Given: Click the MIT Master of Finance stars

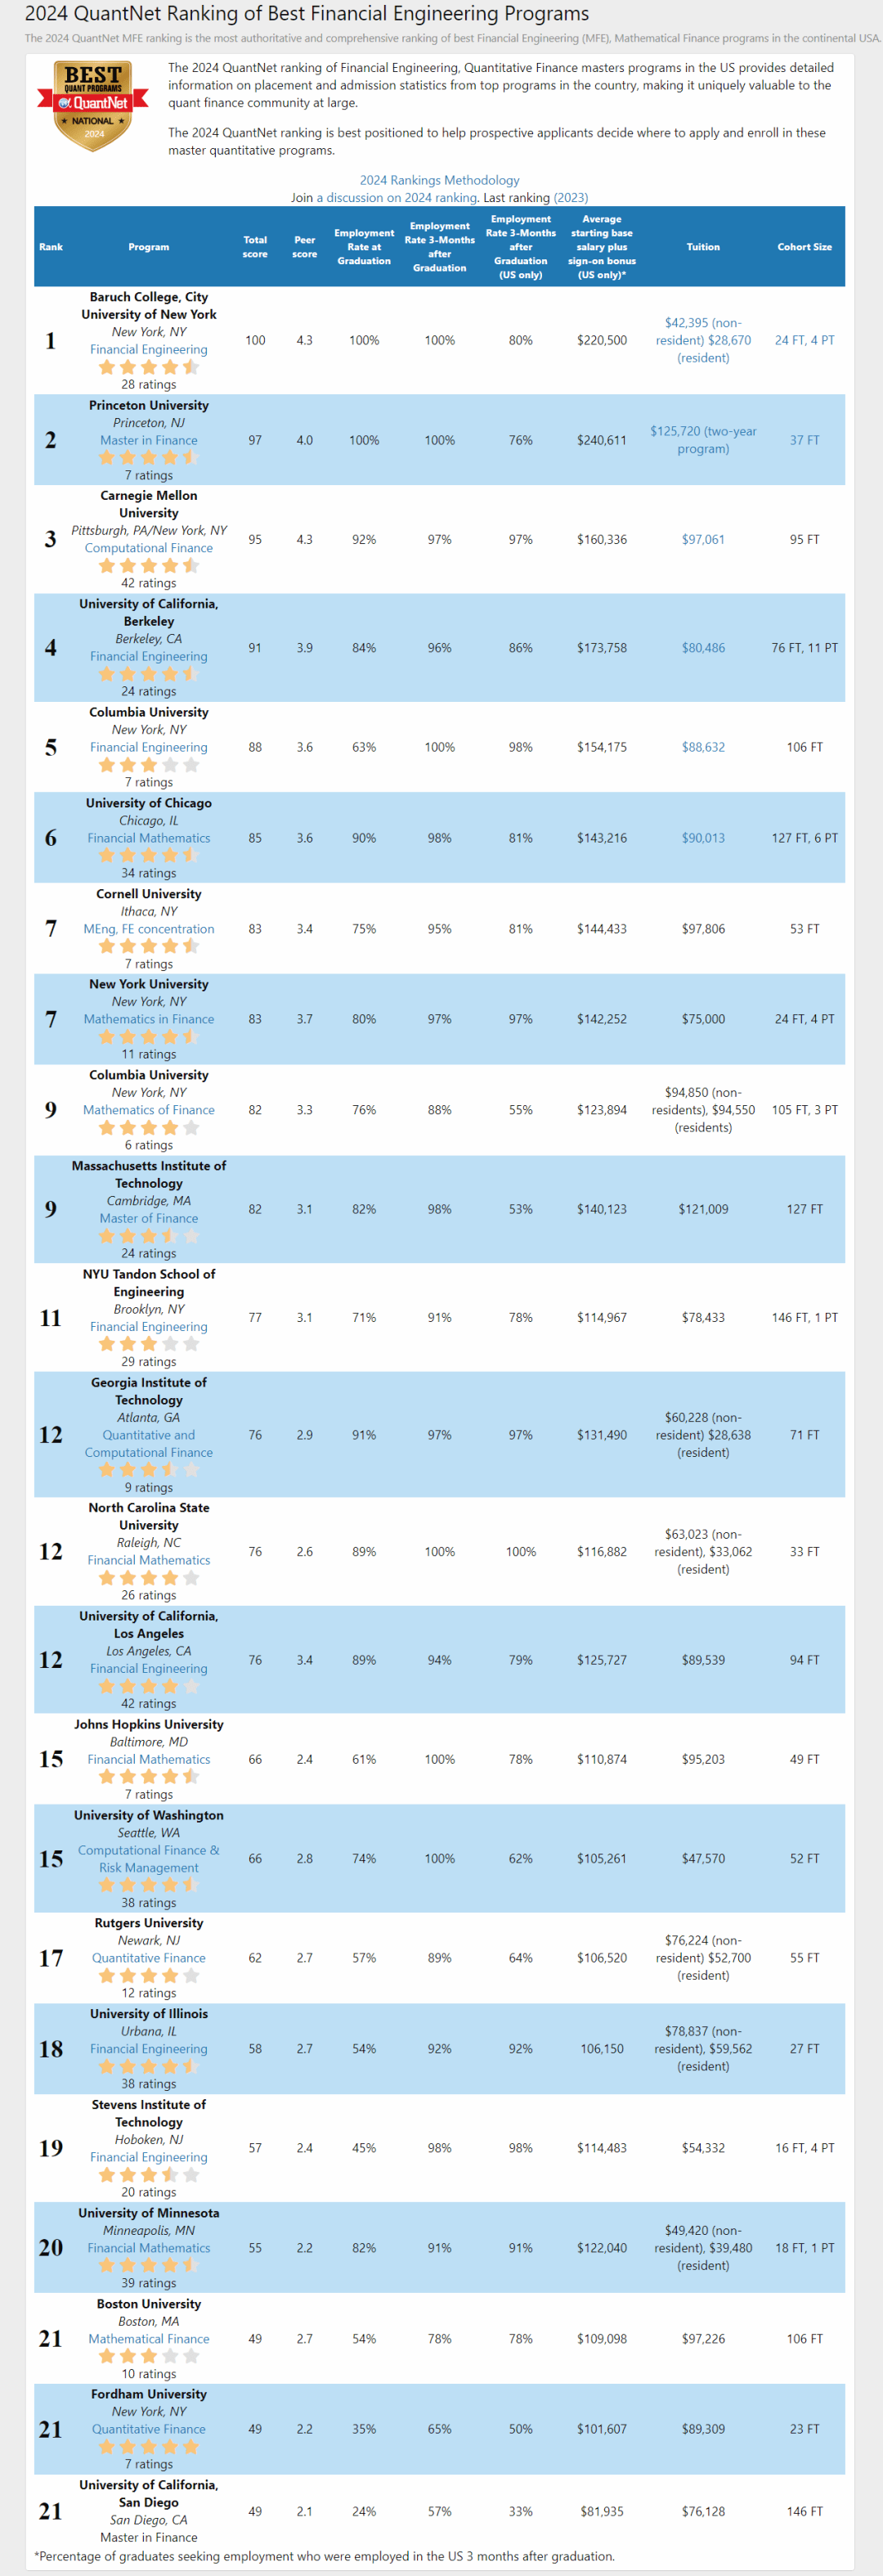Looking at the screenshot, I should pyautogui.click(x=149, y=1236).
